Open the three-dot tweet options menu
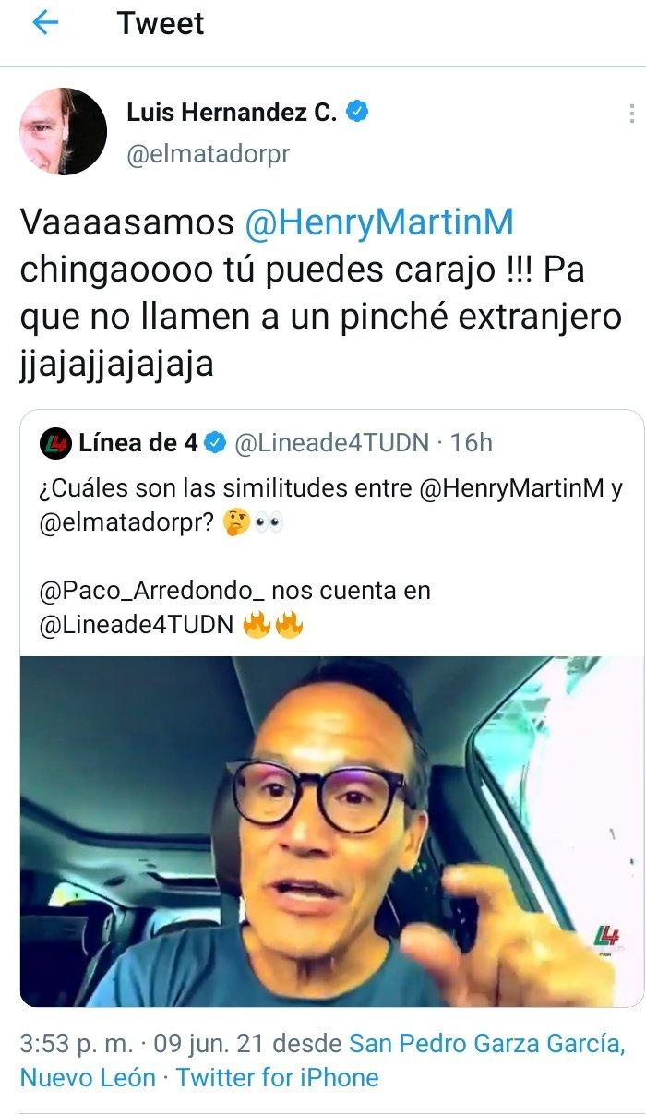646x1115 pixels. (632, 114)
